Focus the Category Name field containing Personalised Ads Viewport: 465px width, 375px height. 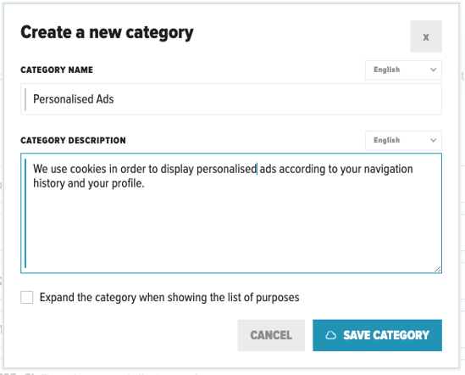[x=231, y=99]
